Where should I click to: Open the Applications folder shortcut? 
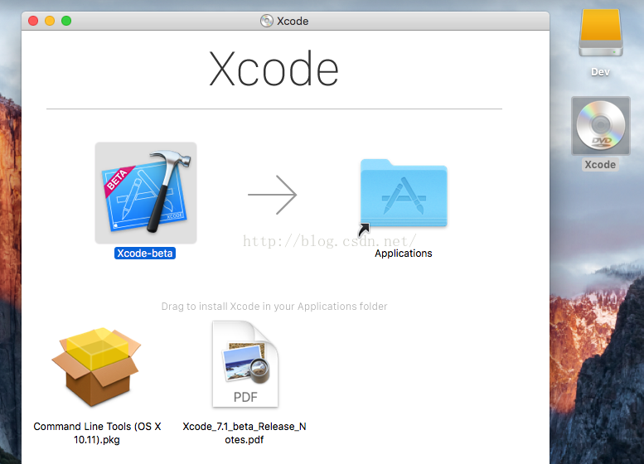coord(404,193)
